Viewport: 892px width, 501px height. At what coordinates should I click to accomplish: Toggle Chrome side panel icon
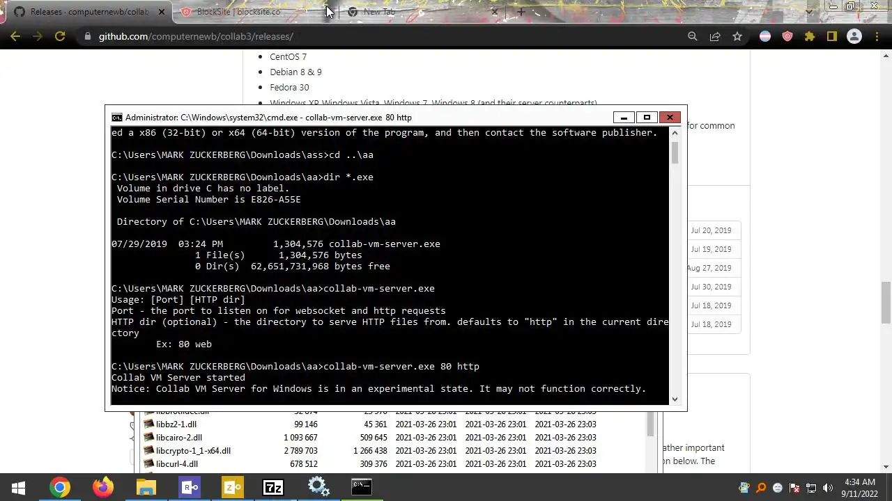pos(832,36)
